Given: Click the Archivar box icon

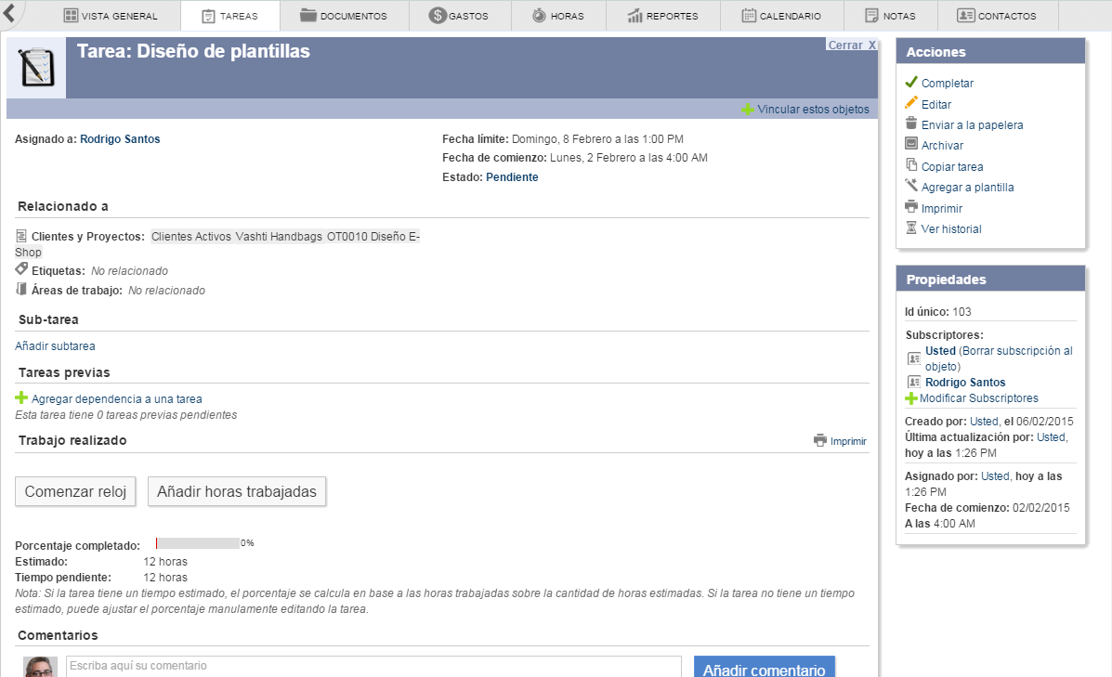Looking at the screenshot, I should coord(911,144).
